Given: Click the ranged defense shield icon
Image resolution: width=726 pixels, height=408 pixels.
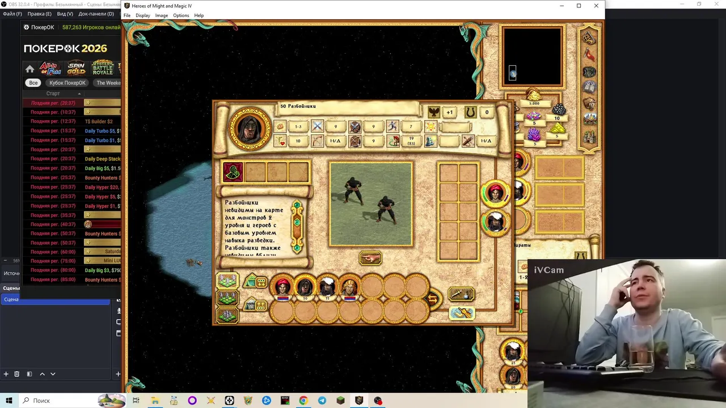Looking at the screenshot, I should coord(354,141).
